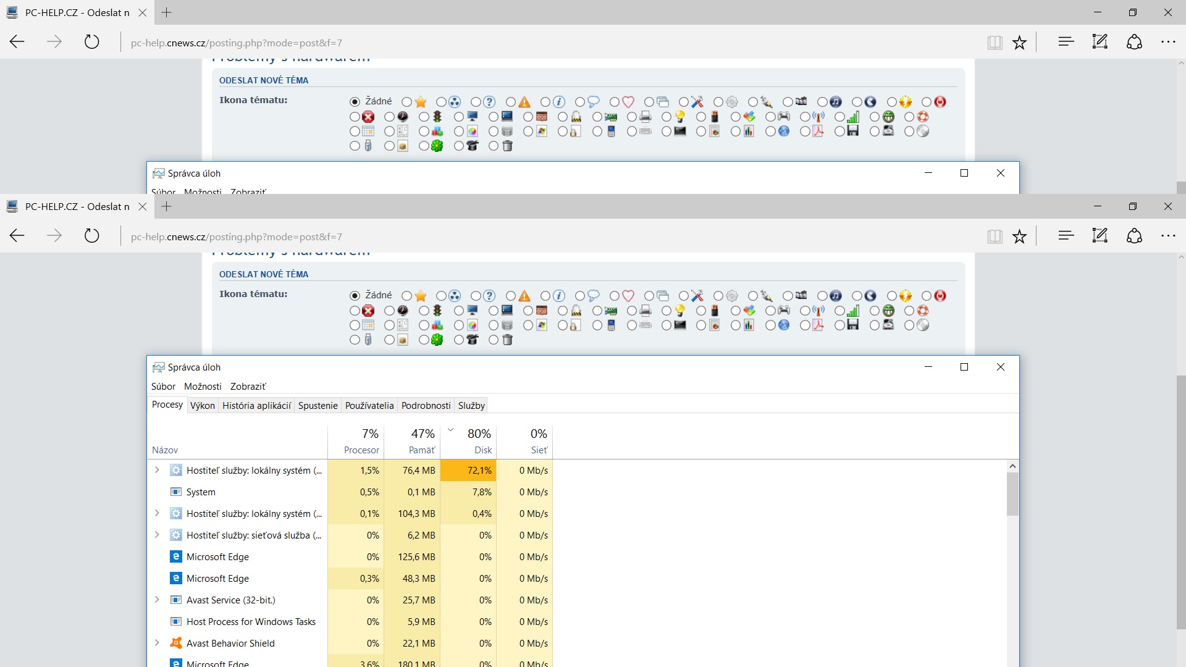Open the Podrobnosti tab
Viewport: 1186px width, 667px height.
426,406
